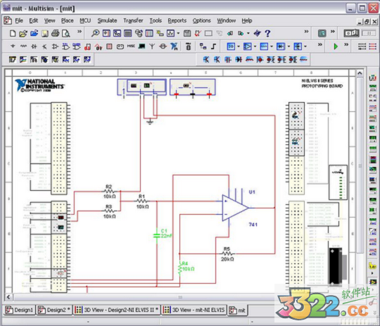Click the Print icon

tap(56, 33)
